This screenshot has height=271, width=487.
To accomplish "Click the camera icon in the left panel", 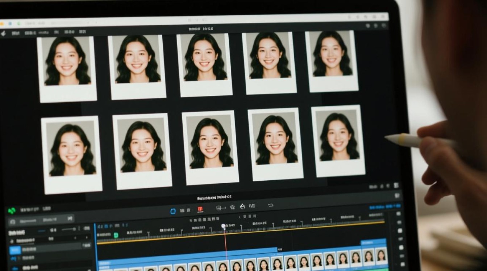I will click(x=12, y=221).
